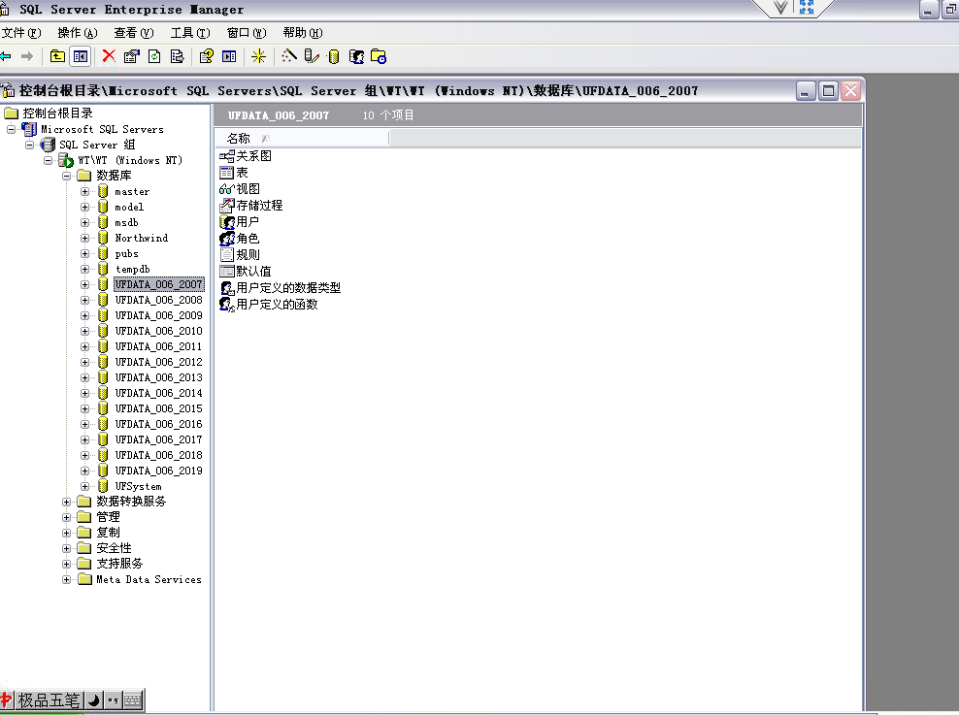Select Microsoft SQL Servers tree node
This screenshot has height=715, width=959.
[102, 130]
